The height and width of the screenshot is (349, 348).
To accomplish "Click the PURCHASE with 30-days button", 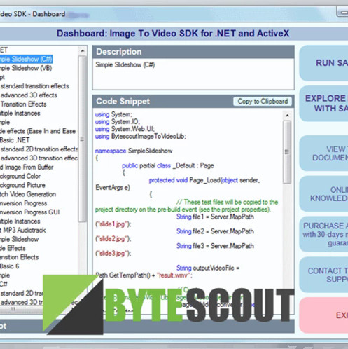I will [x=323, y=234].
